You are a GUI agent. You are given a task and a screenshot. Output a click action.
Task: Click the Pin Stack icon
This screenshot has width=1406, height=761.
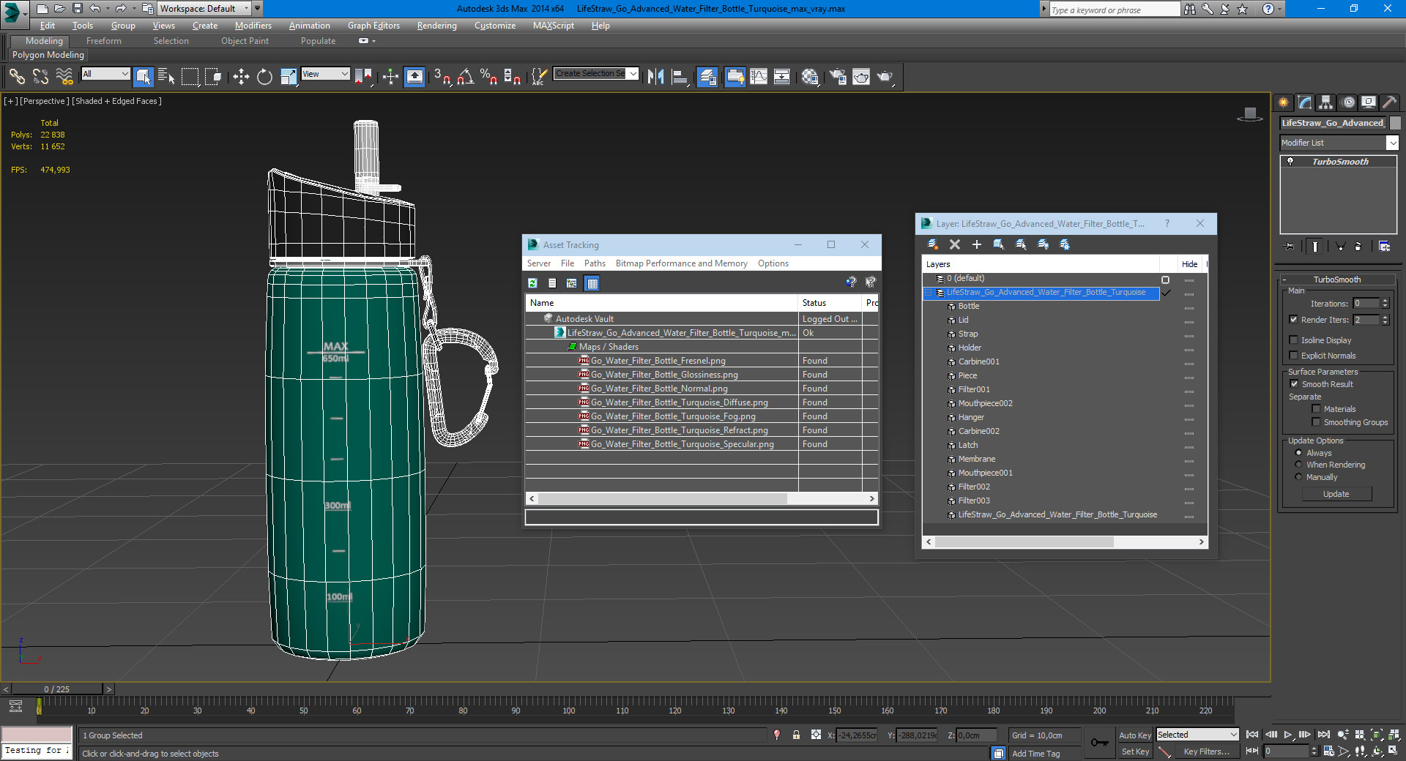click(x=1290, y=247)
